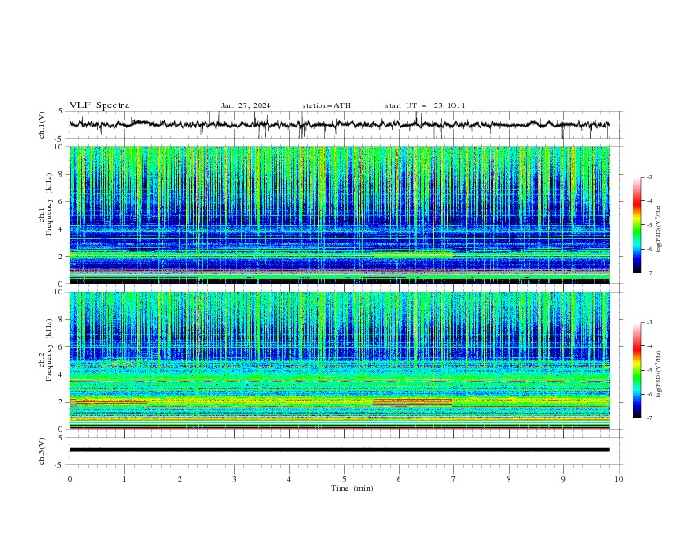Click the ch.1 "Frequency (kHz)" axis label
Image resolution: width=697 pixels, height=538 pixels.
pyautogui.click(x=47, y=204)
